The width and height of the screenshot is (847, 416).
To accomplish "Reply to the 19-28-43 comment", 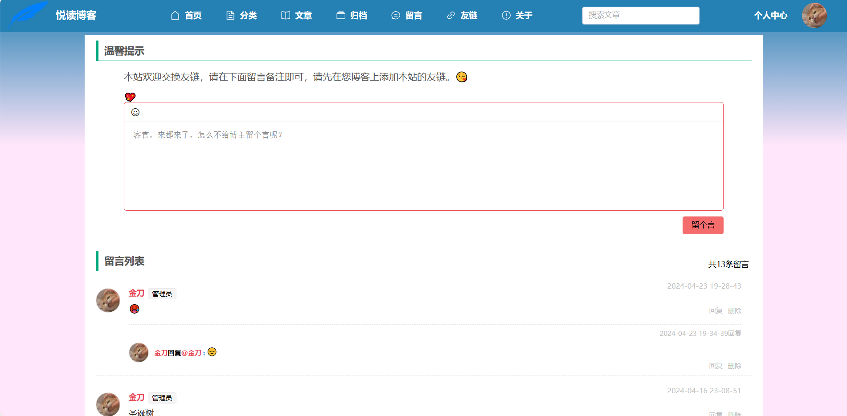I will [716, 310].
